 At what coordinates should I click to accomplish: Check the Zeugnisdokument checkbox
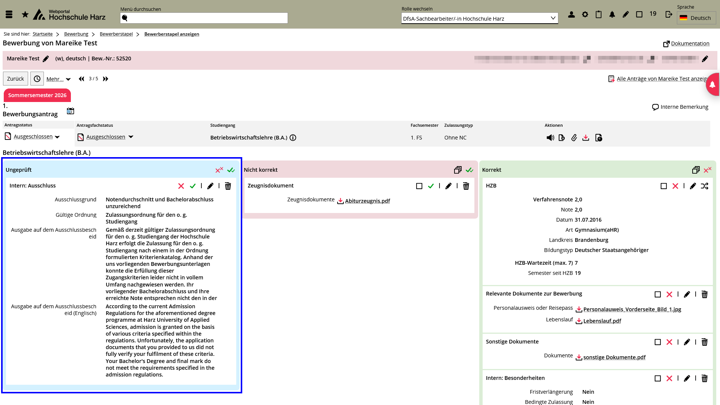coord(419,186)
